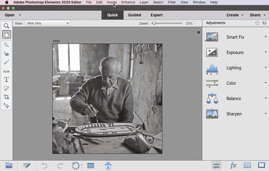Viewport: 269px width, 171px height.
Task: Select the Move tool
Action: pyautogui.click(x=6, y=106)
